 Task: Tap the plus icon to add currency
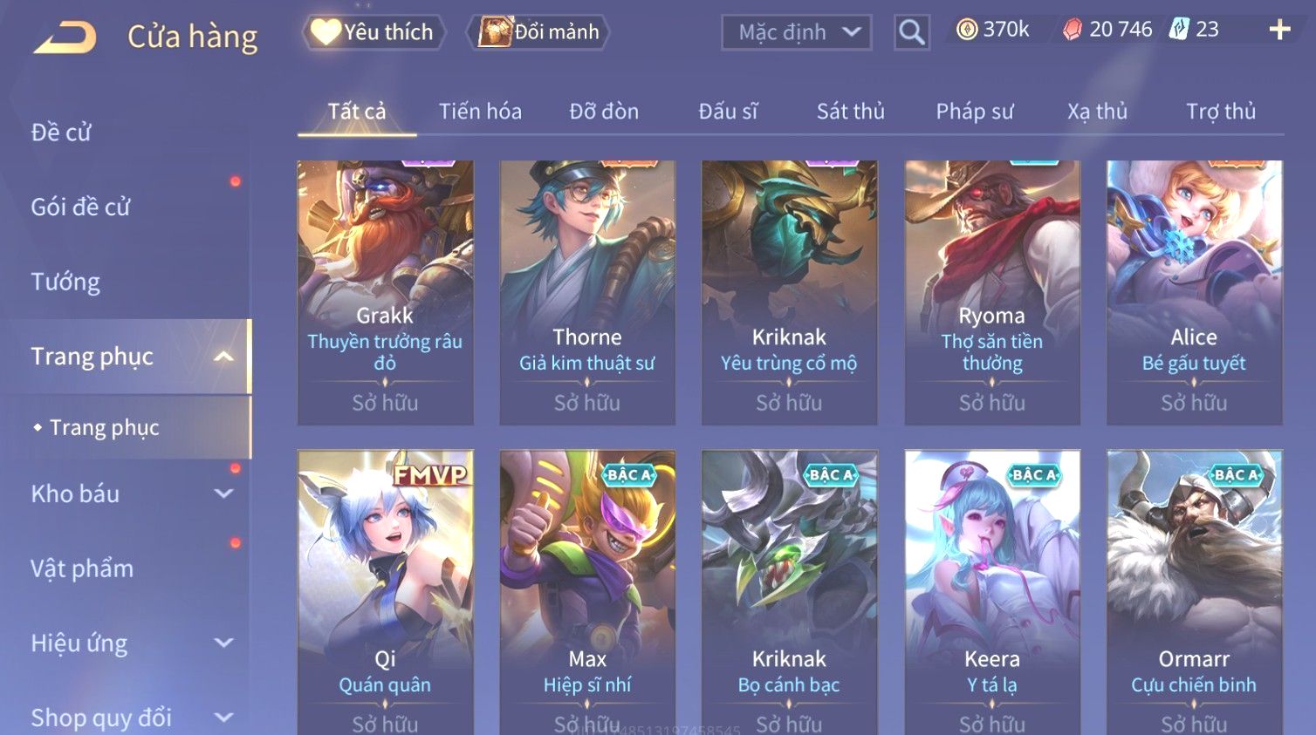[x=1279, y=30]
